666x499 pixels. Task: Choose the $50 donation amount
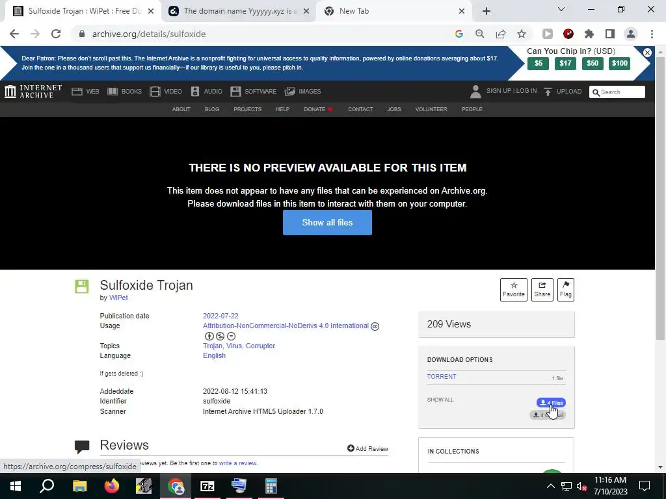(x=593, y=63)
